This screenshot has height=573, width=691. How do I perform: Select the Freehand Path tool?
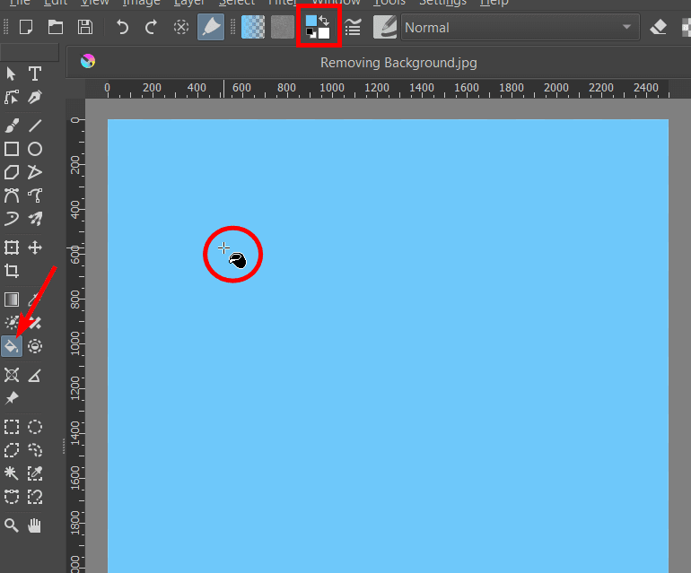point(35,195)
